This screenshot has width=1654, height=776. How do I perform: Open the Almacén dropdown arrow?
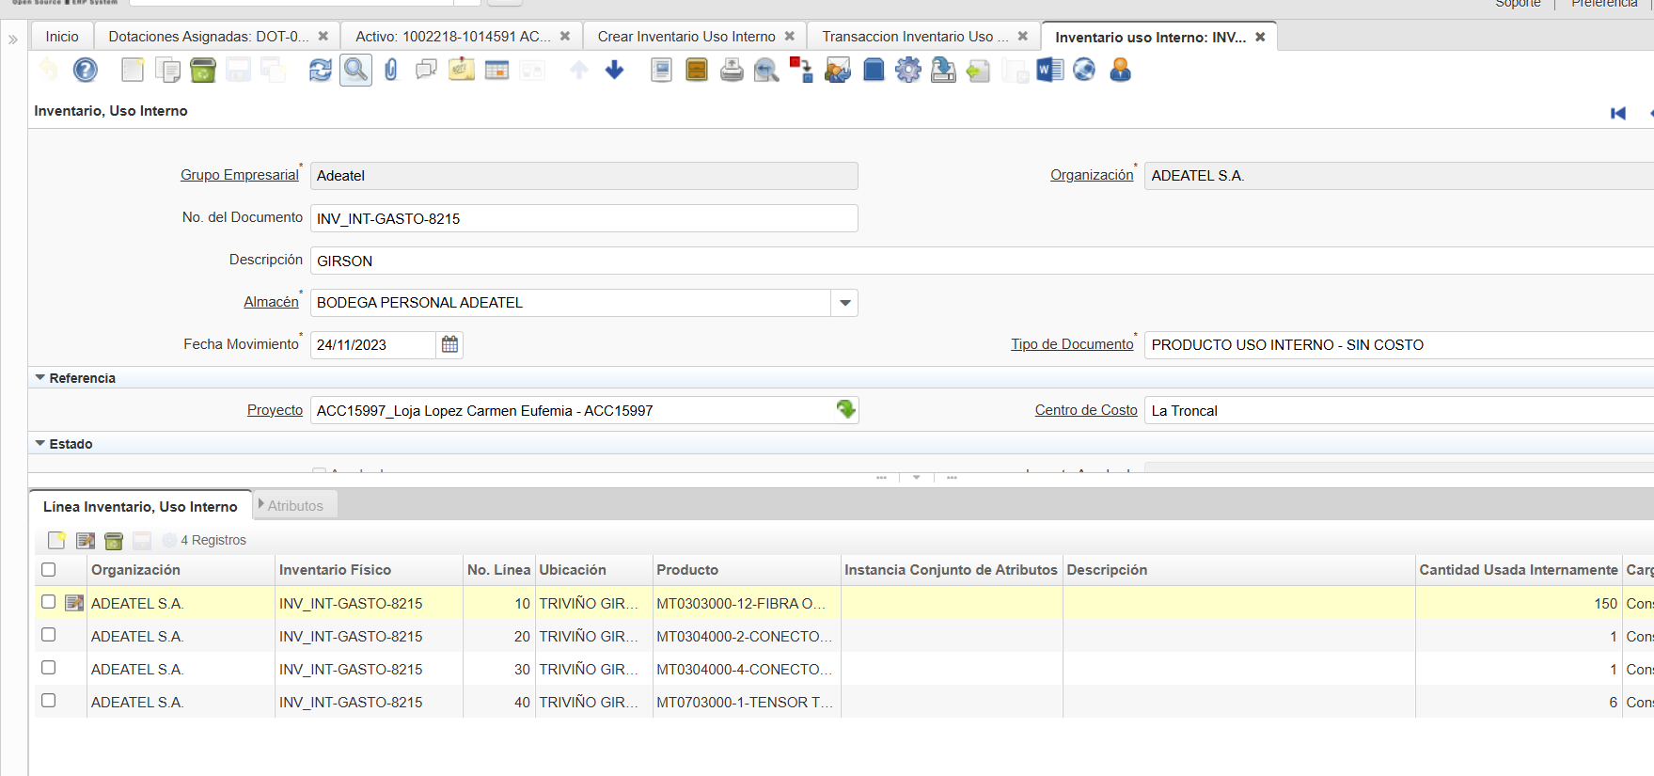pos(845,303)
